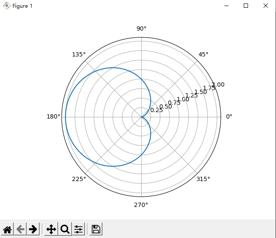The image size is (276, 238).
Task: Close the Figure 1 window
Action: click(x=265, y=6)
